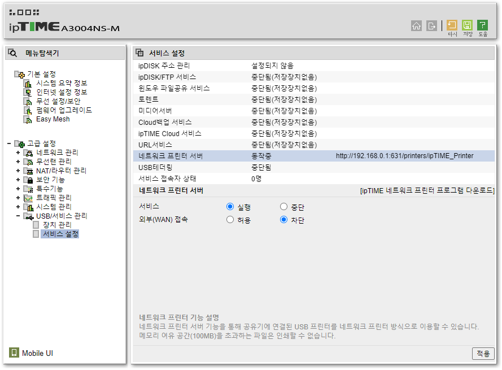Select the ipTIME Cloud 서비스 row
Image resolution: width=502 pixels, height=370 pixels.
click(x=314, y=133)
